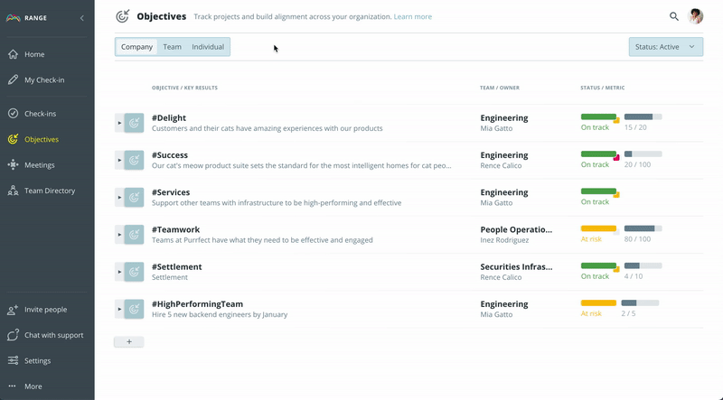Click the #Delight objective target icon
Image resolution: width=723 pixels, height=400 pixels.
click(x=134, y=123)
